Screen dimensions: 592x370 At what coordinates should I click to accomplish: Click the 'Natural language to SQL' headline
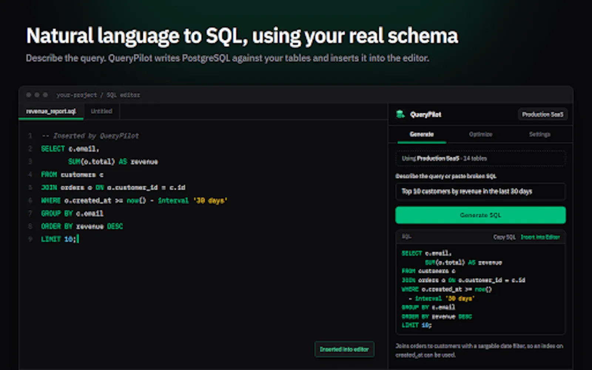click(242, 36)
